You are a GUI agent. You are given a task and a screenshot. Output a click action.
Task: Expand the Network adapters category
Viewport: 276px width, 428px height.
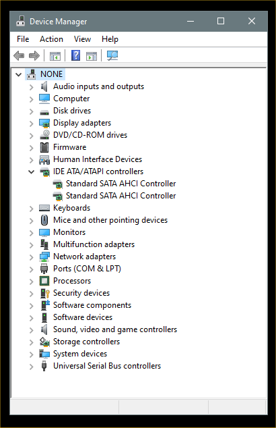(x=31, y=257)
